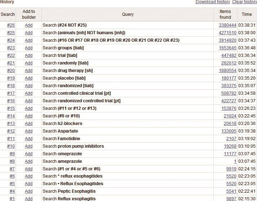View 393375 items for randomized [tiab]
The width and height of the screenshot is (257, 201).
228,86
